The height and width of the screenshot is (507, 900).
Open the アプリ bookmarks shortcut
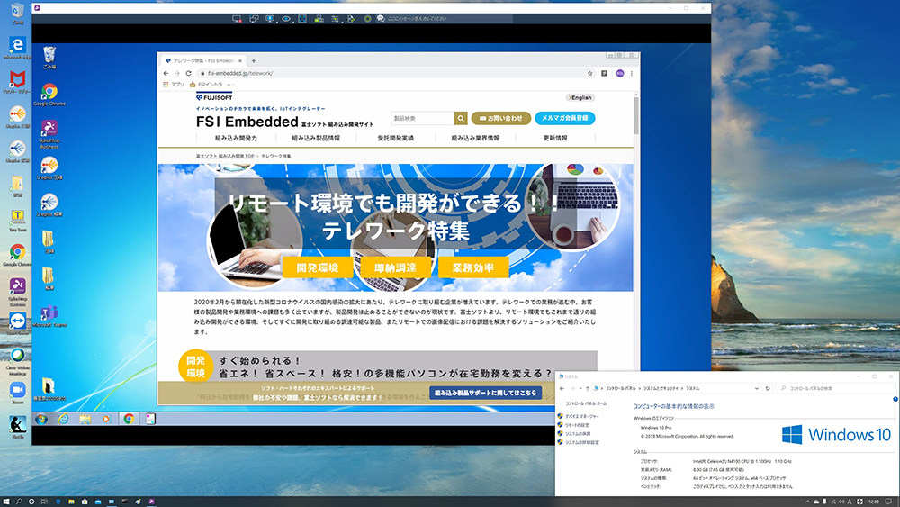pyautogui.click(x=174, y=85)
